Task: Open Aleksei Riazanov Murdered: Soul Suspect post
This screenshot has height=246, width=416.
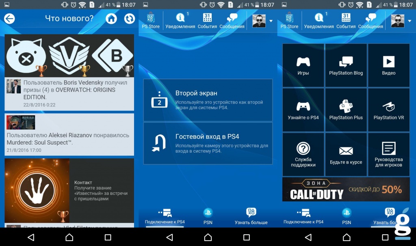Action: click(x=69, y=134)
